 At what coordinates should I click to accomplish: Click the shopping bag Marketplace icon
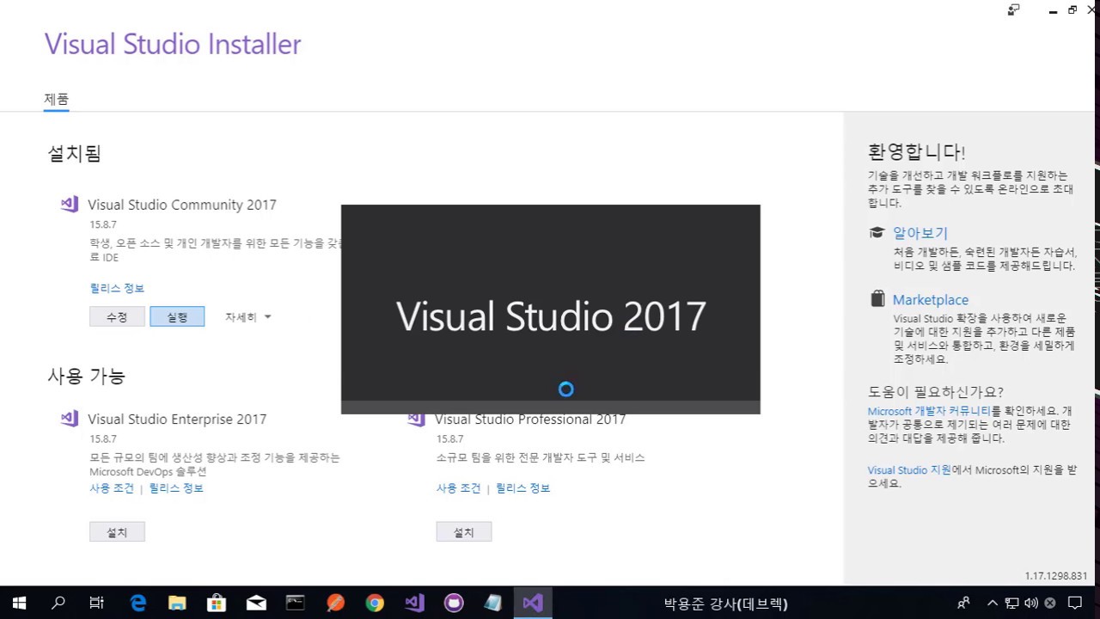(877, 299)
